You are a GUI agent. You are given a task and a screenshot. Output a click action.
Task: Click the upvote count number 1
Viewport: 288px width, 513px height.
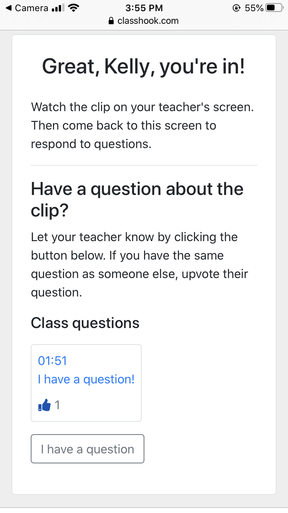57,405
